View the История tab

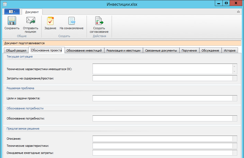pyautogui.click(x=230, y=50)
